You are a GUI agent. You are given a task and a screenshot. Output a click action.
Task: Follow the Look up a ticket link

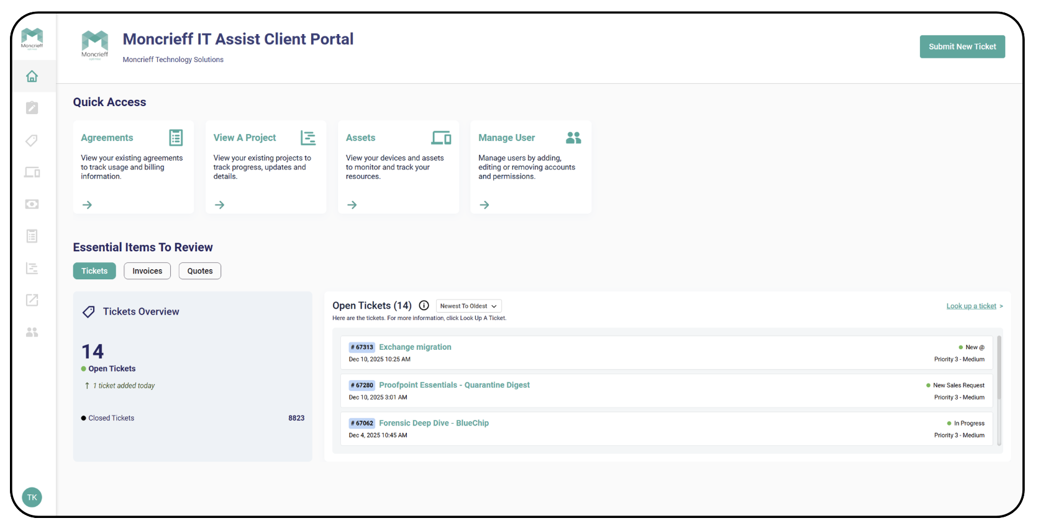[x=971, y=306]
